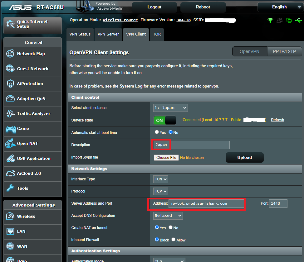Viewport: 304px width, 262px height.
Task: Open the Protocol TCP dropdown
Action: [x=160, y=191]
